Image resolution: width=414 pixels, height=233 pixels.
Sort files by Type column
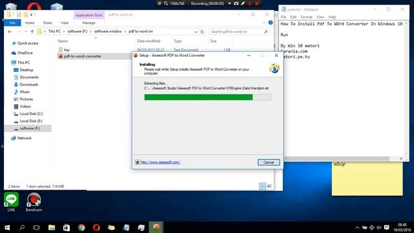[178, 41]
